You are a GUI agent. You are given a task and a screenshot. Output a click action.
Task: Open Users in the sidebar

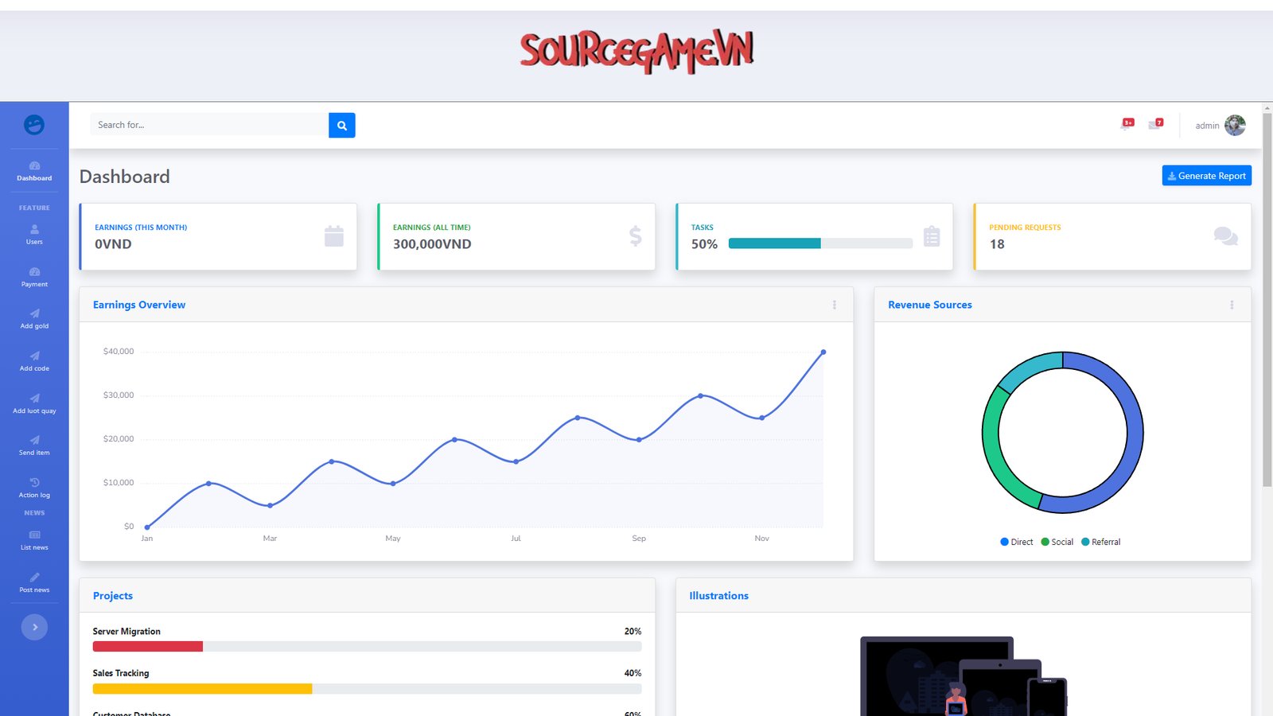34,234
